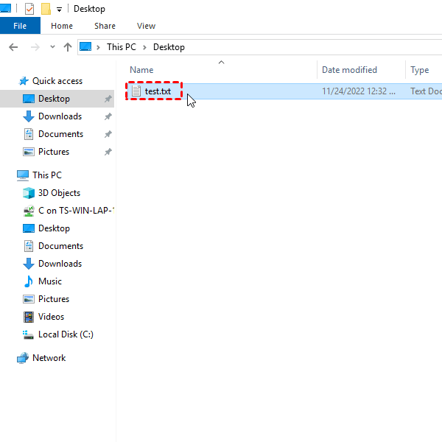Open the View ribbon tab
This screenshot has height=442, width=442.
coord(147,26)
